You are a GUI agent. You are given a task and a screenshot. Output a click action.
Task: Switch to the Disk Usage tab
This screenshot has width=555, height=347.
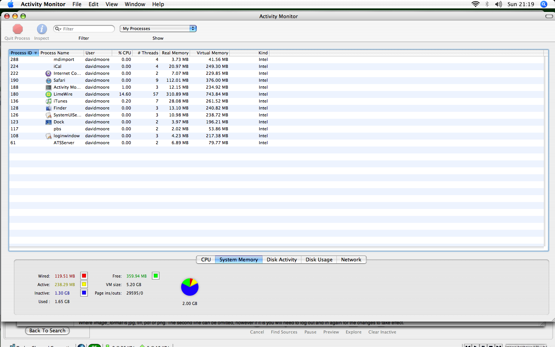pos(319,259)
